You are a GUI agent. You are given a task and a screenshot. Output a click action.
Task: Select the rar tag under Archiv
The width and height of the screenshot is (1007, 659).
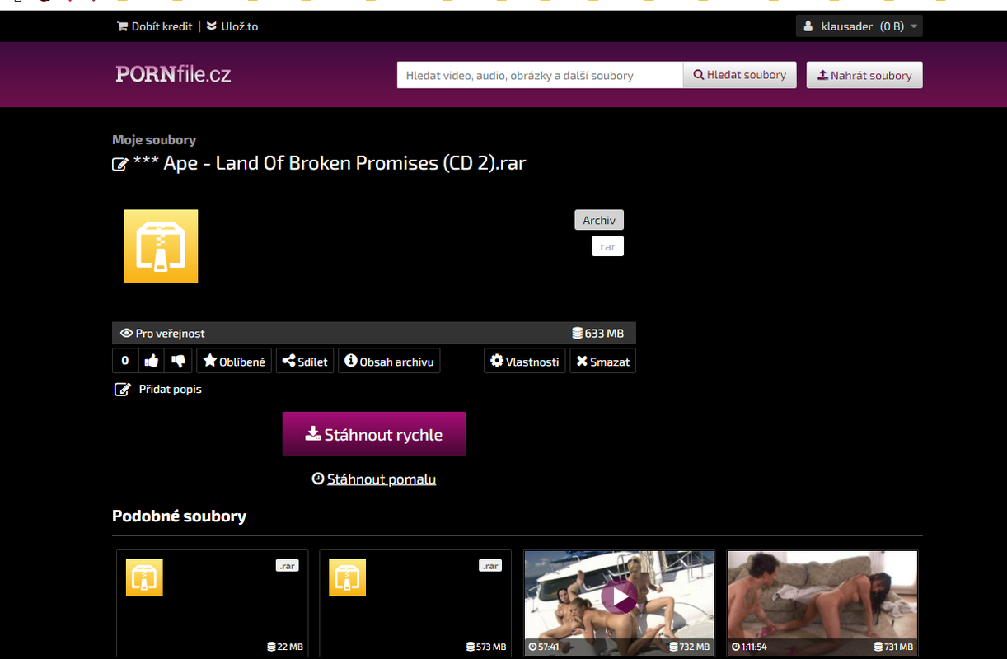pos(608,246)
